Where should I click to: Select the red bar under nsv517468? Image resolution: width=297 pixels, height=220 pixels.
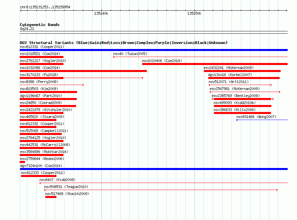coord(51,197)
